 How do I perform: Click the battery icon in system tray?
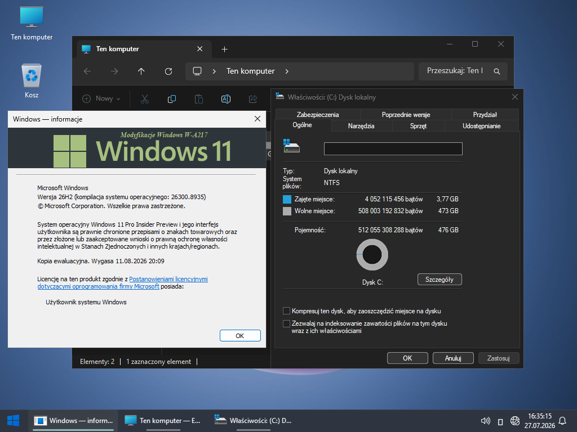click(500, 421)
